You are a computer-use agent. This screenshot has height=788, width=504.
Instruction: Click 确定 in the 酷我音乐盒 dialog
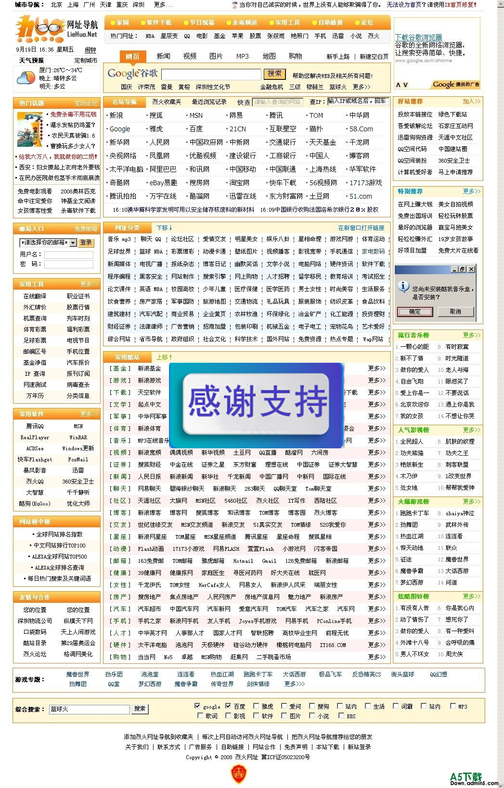pos(414,312)
